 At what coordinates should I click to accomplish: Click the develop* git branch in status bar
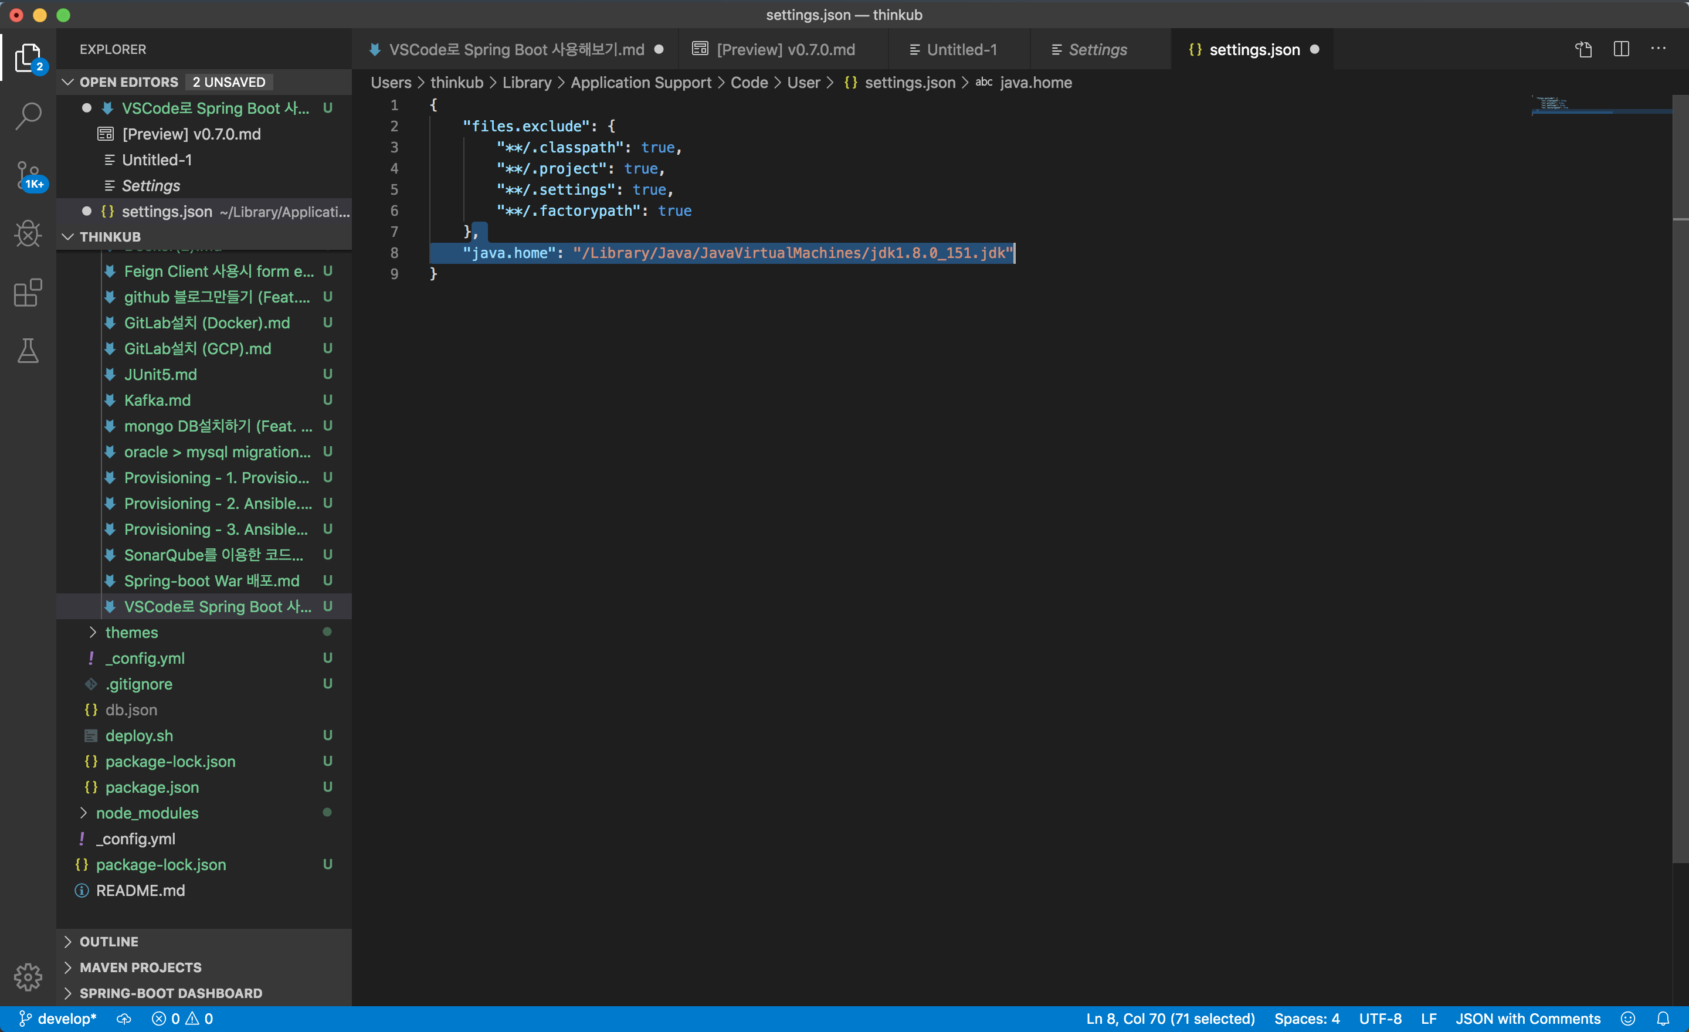tap(57, 1019)
